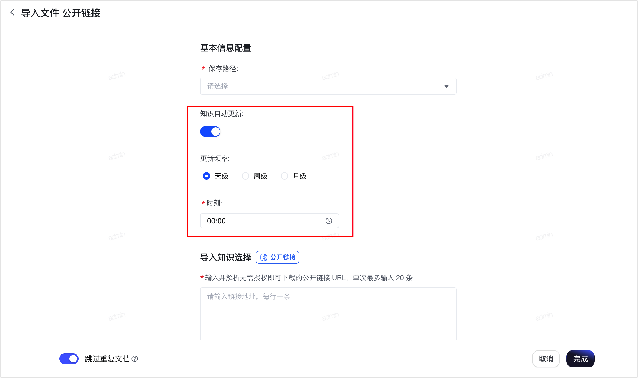Select the 更新频率 label
The width and height of the screenshot is (638, 378).
click(x=215, y=159)
